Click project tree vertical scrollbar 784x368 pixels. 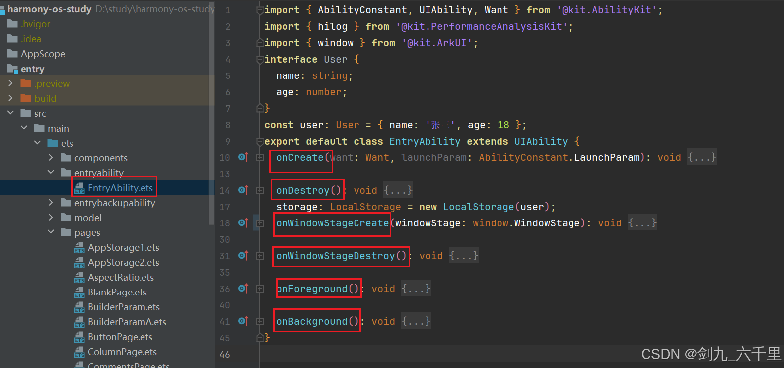click(x=212, y=113)
